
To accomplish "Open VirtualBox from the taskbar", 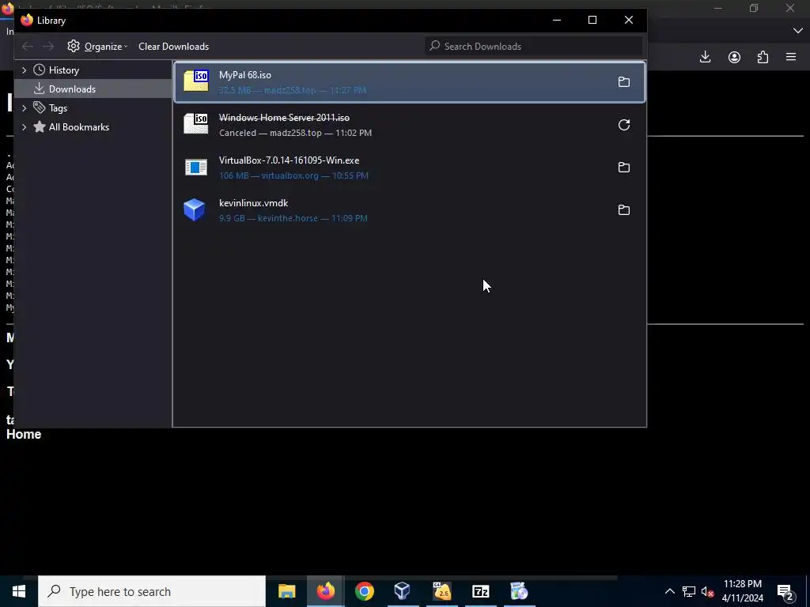I will (403, 591).
